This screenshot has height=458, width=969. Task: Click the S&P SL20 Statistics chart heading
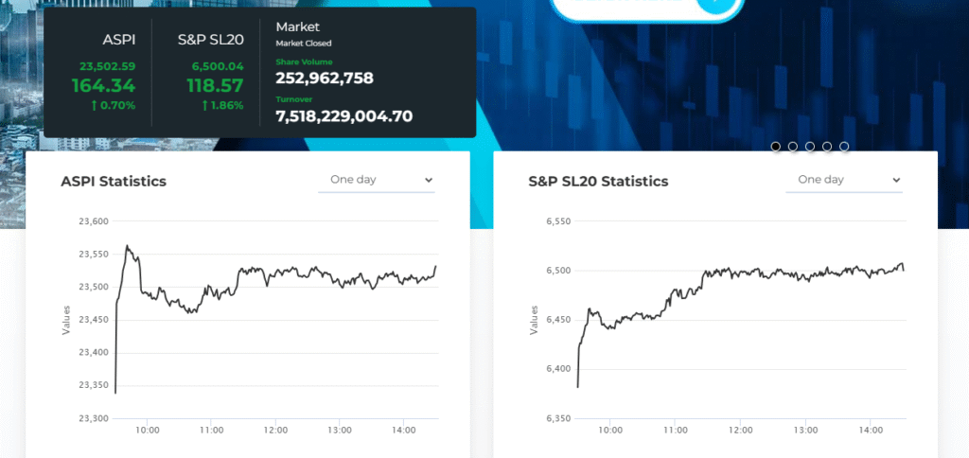[x=598, y=181]
